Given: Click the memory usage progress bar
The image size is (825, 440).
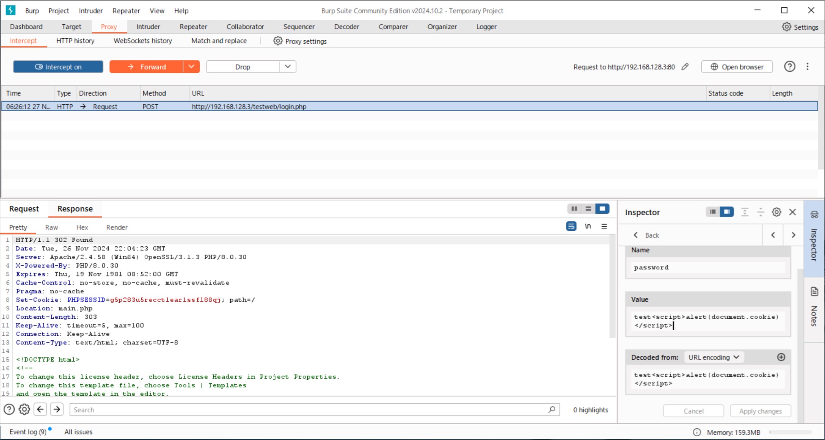Looking at the screenshot, I should click(790, 432).
